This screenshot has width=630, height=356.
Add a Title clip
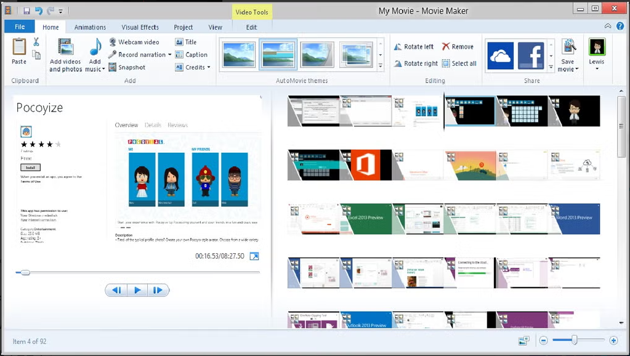(185, 42)
